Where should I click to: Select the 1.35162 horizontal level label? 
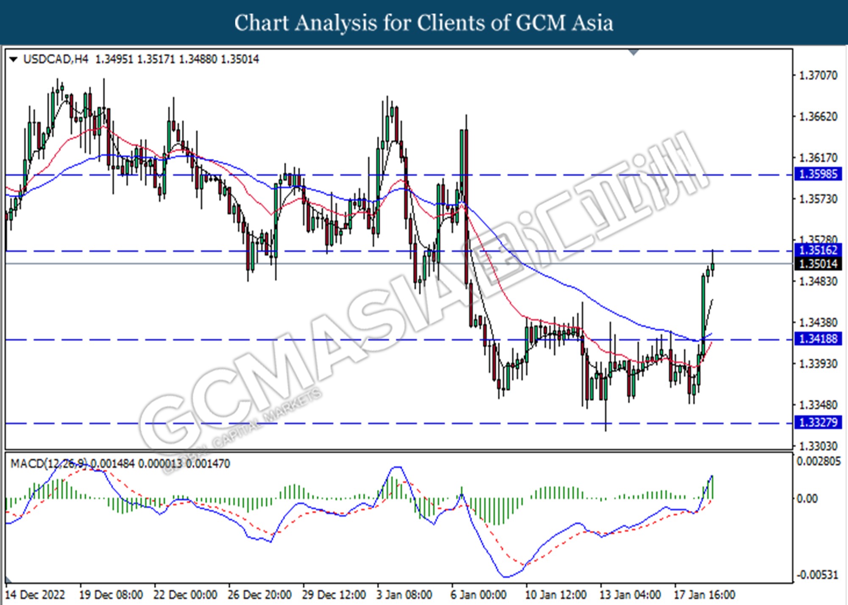pos(818,250)
